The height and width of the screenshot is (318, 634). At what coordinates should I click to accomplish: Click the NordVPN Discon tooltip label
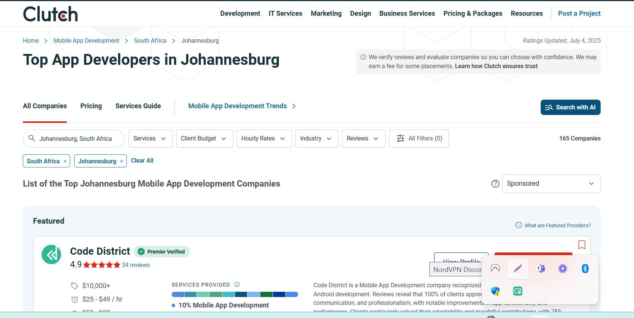(456, 269)
